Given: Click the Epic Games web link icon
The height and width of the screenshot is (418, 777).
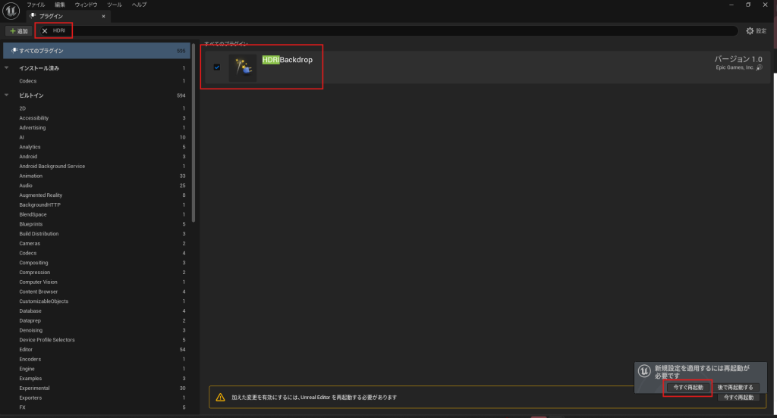Looking at the screenshot, I should pyautogui.click(x=759, y=68).
